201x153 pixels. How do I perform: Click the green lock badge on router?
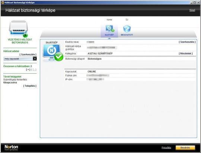[x=25, y=35]
